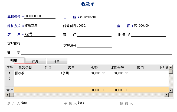
Task: Click the 摘要 input field
Action: (97, 52)
